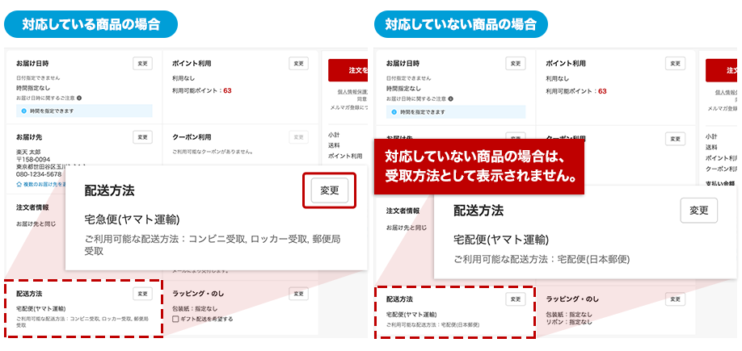This screenshot has width=742, height=351.
Task: Click ご利用可能なクーポンがありません message
Action: pyautogui.click(x=213, y=153)
